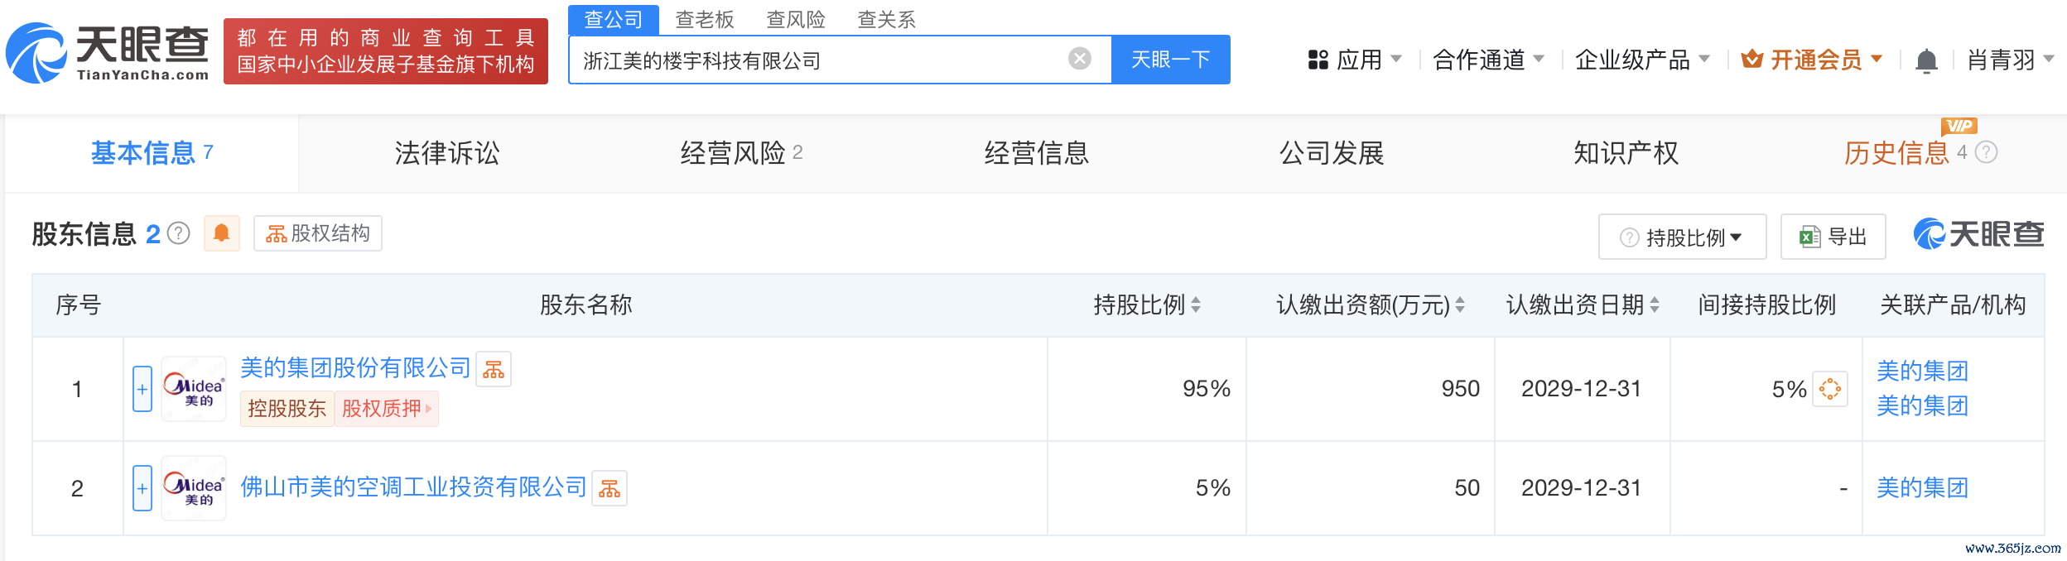Open the 应用 dropdown menu

tap(1355, 60)
